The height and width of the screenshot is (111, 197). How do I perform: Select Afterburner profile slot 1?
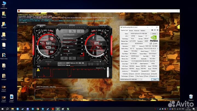click(x=89, y=64)
